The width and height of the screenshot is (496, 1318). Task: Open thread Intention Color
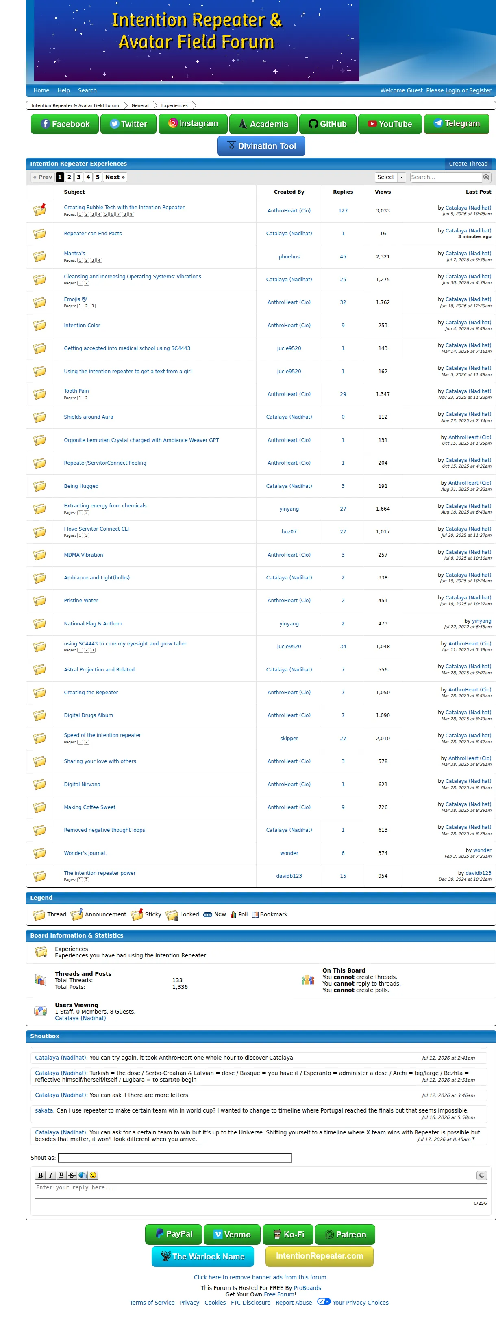tap(82, 326)
